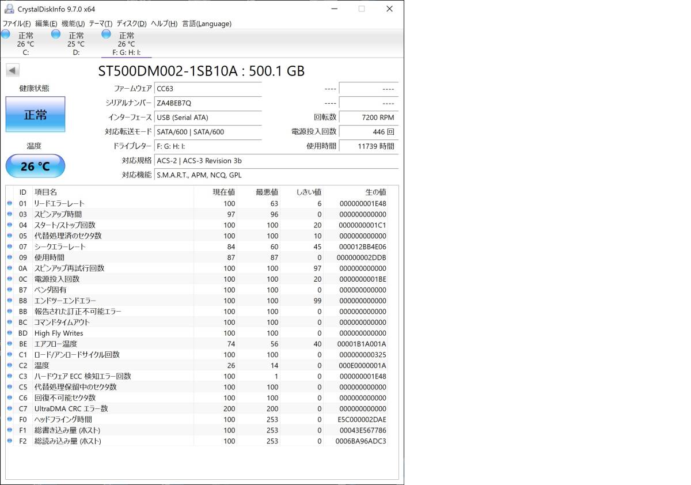Open the 機能(U) menu

pyautogui.click(x=73, y=24)
